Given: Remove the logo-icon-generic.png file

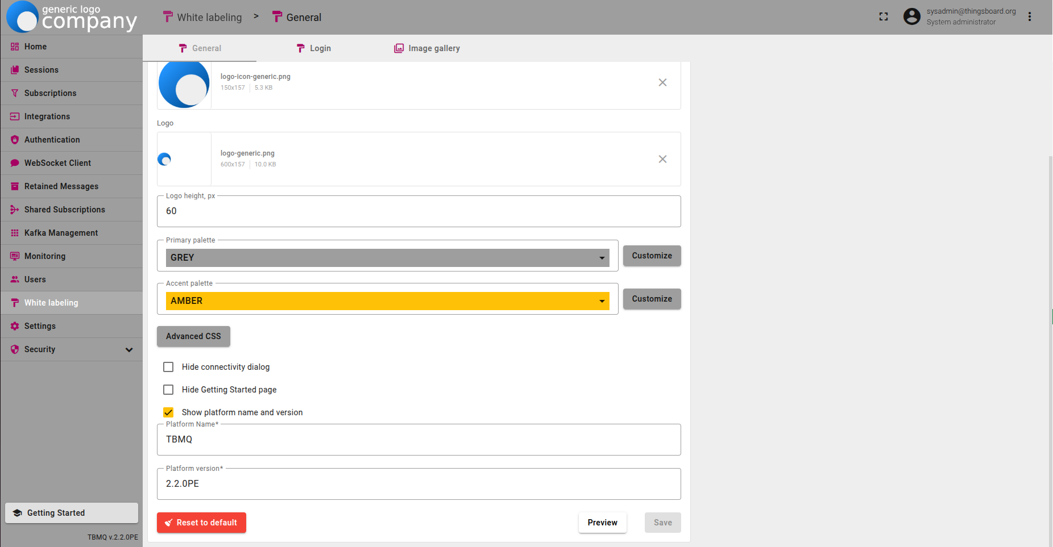Looking at the screenshot, I should point(662,82).
